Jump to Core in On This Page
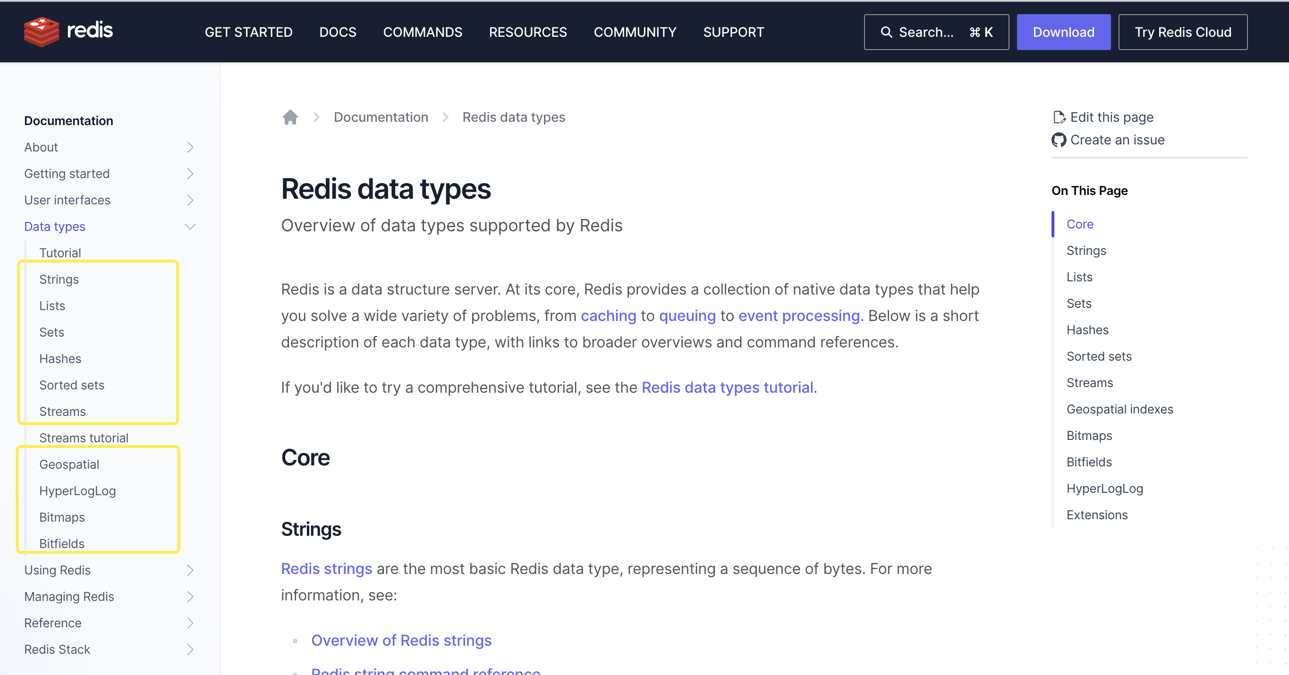This screenshot has height=675, width=1289. (1080, 224)
